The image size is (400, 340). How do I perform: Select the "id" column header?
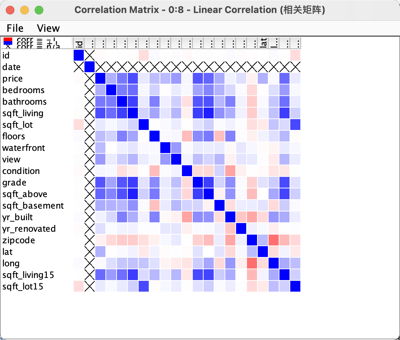point(79,43)
